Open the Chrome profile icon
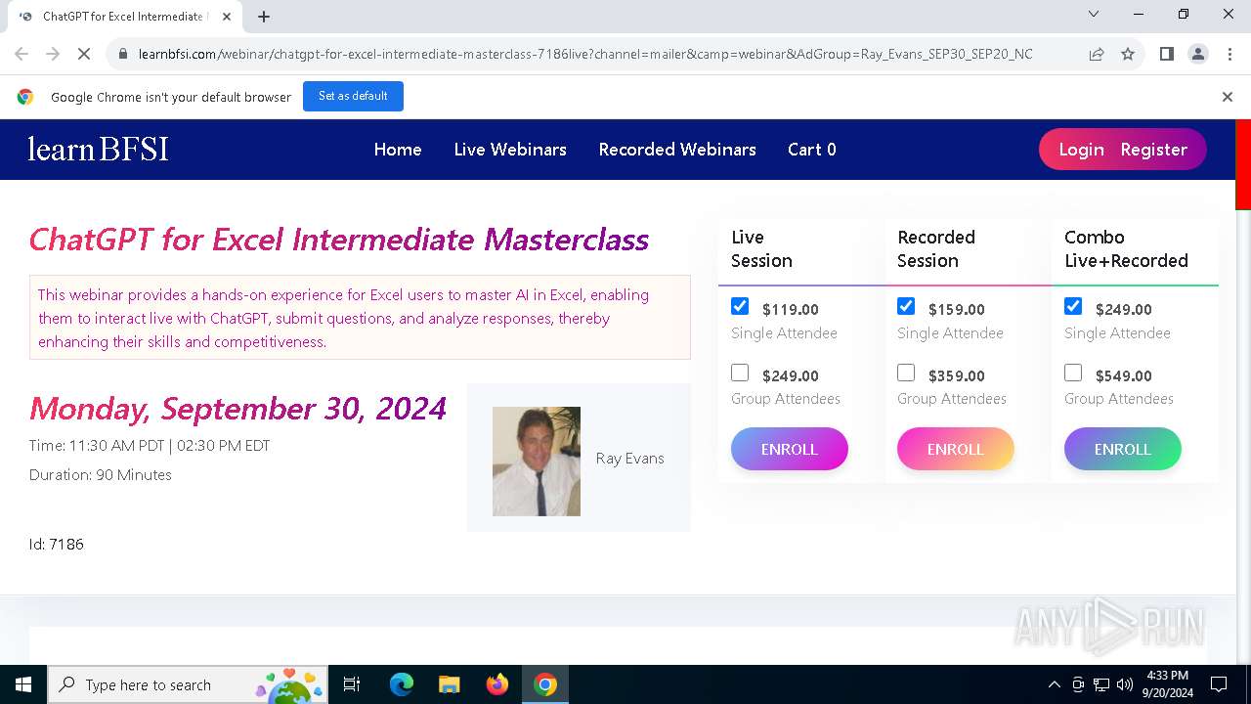1251x704 pixels. pyautogui.click(x=1197, y=54)
